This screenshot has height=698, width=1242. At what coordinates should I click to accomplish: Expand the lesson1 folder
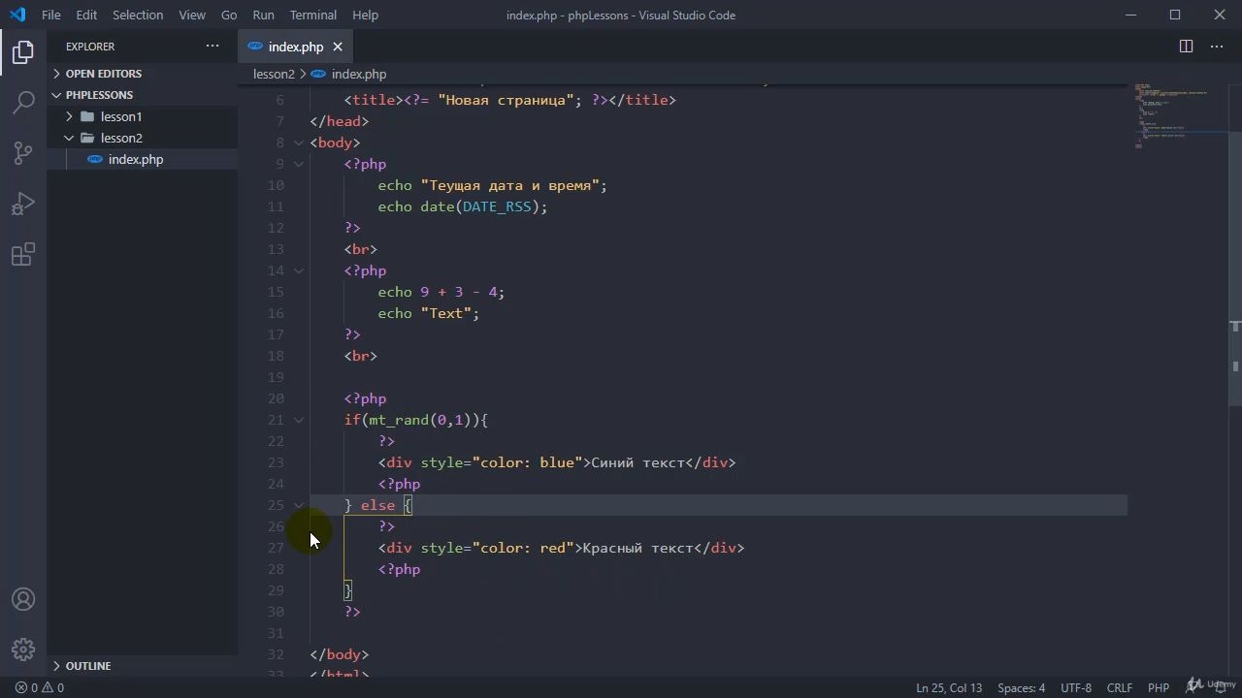pos(142,116)
